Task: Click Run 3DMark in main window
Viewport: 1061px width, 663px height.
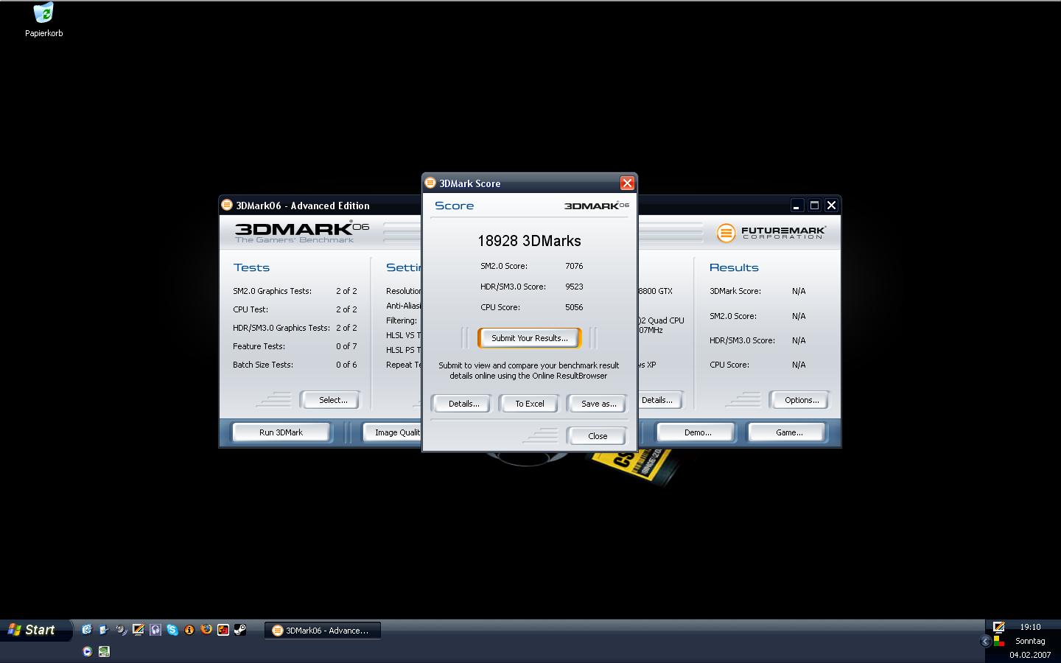Action: pyautogui.click(x=281, y=432)
